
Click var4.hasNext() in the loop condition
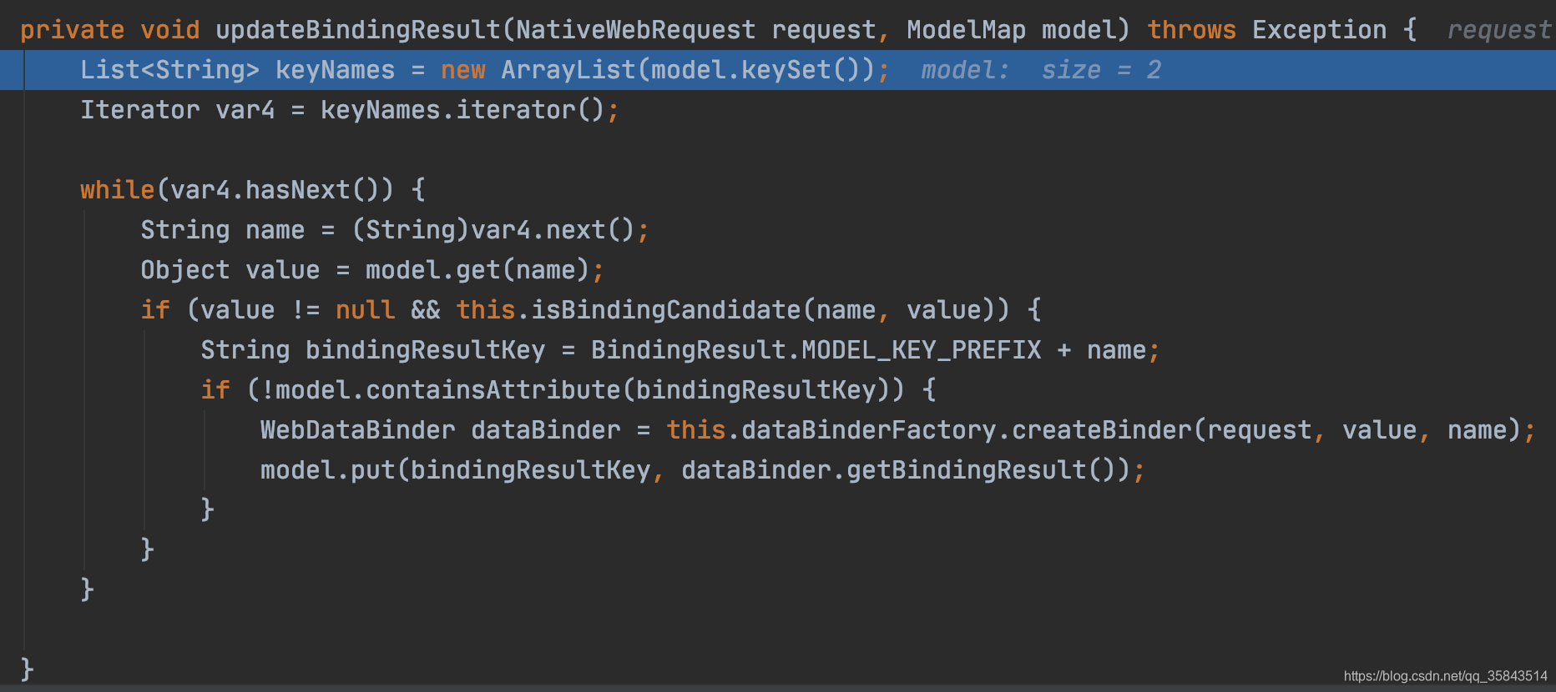[275, 190]
